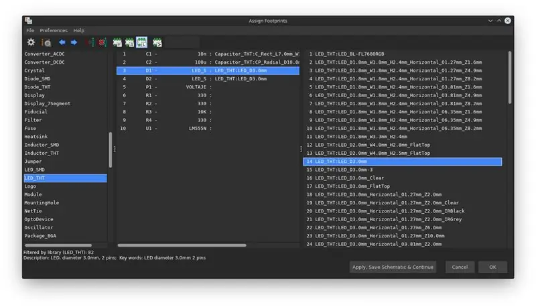The image size is (536, 307).
Task: Select symbol row C2 100u
Action: point(208,62)
